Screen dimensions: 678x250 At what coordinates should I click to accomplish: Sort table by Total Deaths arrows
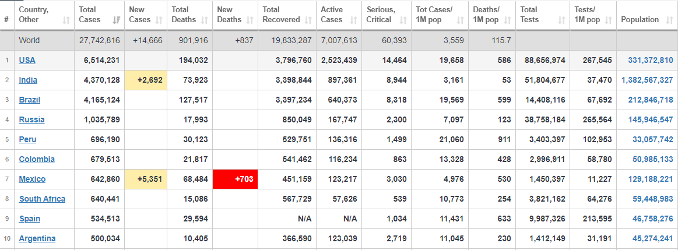[205, 20]
